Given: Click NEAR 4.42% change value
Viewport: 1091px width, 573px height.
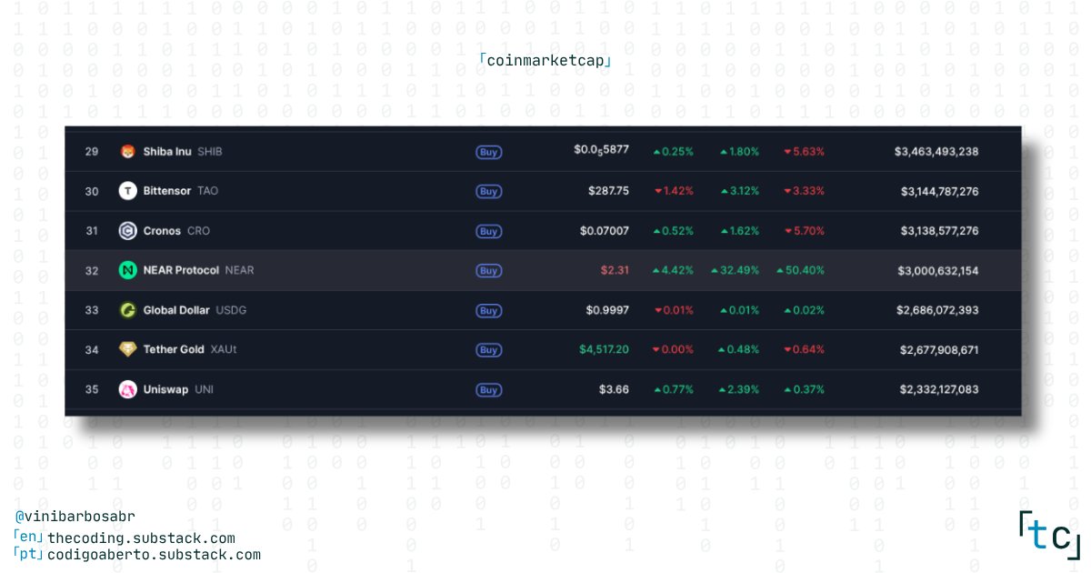Looking at the screenshot, I should click(x=674, y=270).
